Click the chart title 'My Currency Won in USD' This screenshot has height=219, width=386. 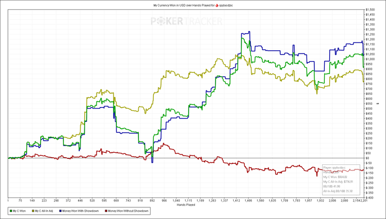coord(169,5)
